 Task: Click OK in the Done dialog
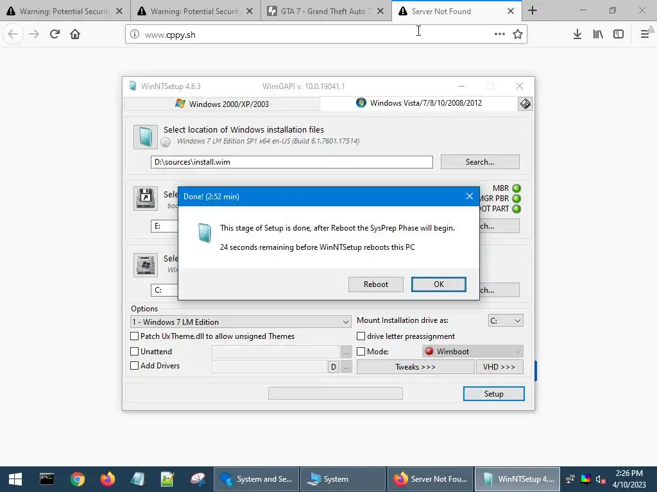438,284
